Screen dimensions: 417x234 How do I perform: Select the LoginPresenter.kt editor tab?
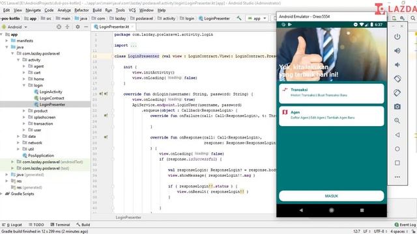tap(114, 27)
